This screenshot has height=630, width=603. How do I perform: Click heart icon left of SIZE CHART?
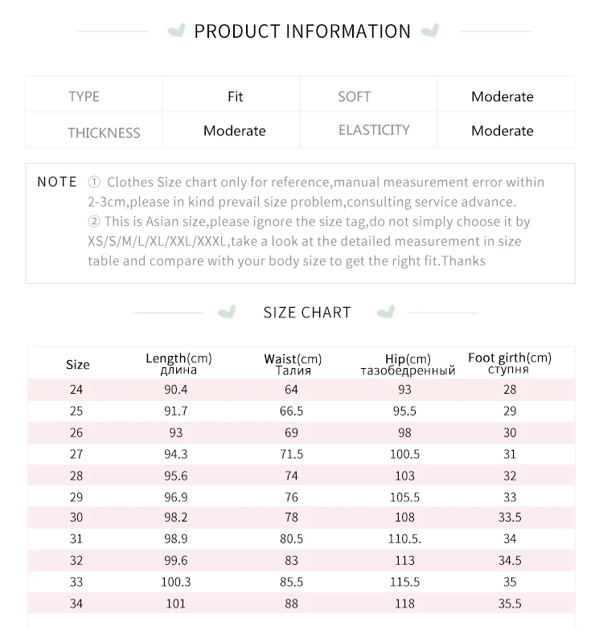[x=228, y=312]
